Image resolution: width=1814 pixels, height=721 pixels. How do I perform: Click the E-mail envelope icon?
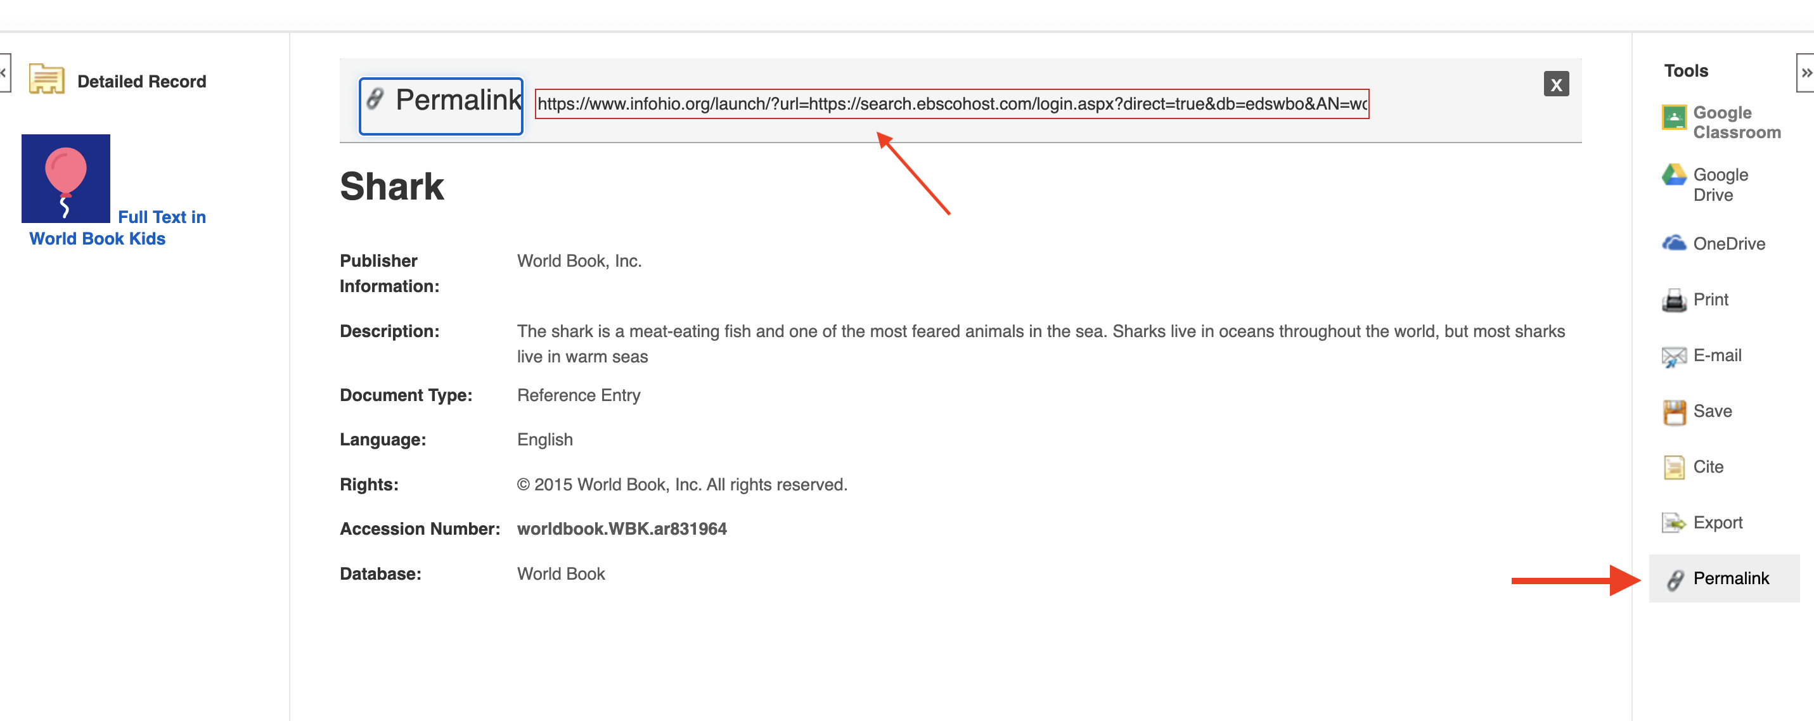1674,356
